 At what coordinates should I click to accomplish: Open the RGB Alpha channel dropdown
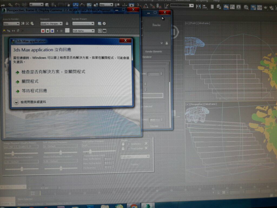[83, 31]
